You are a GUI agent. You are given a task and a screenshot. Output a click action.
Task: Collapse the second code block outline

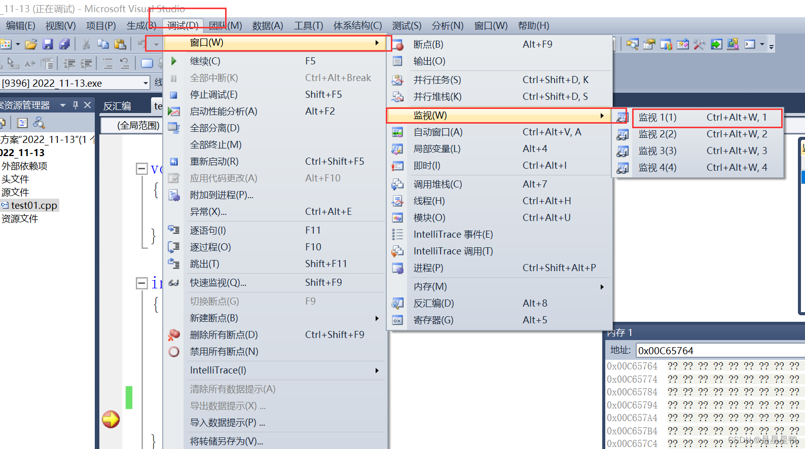pos(141,283)
